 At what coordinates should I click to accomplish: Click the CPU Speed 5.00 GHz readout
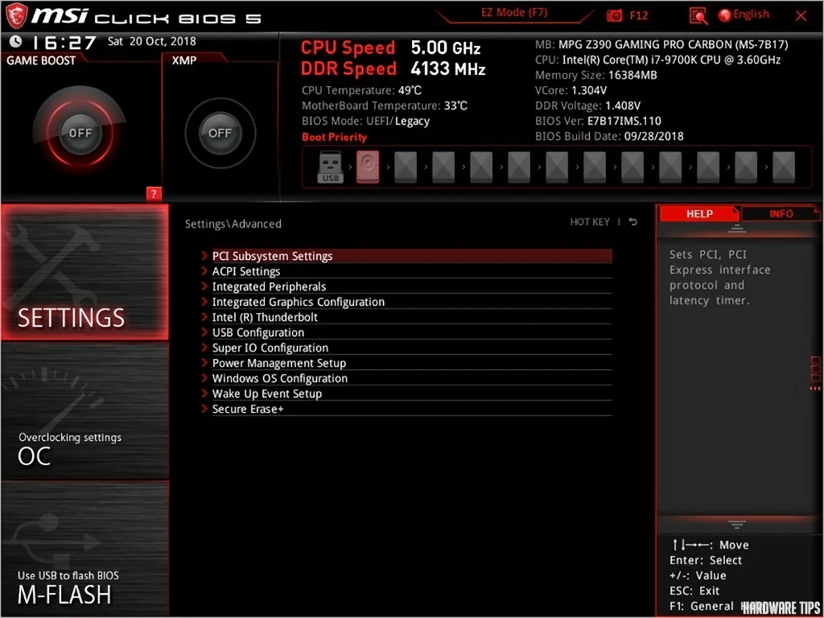tap(391, 47)
